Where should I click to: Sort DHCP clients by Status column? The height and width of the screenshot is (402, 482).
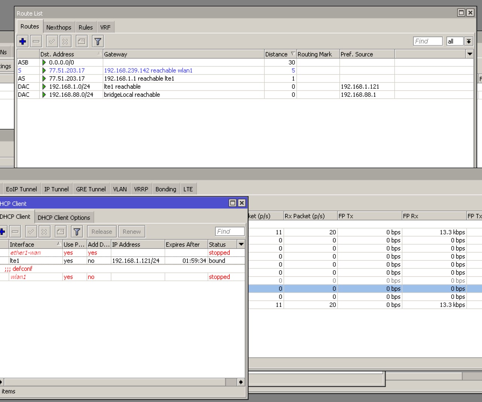223,244
